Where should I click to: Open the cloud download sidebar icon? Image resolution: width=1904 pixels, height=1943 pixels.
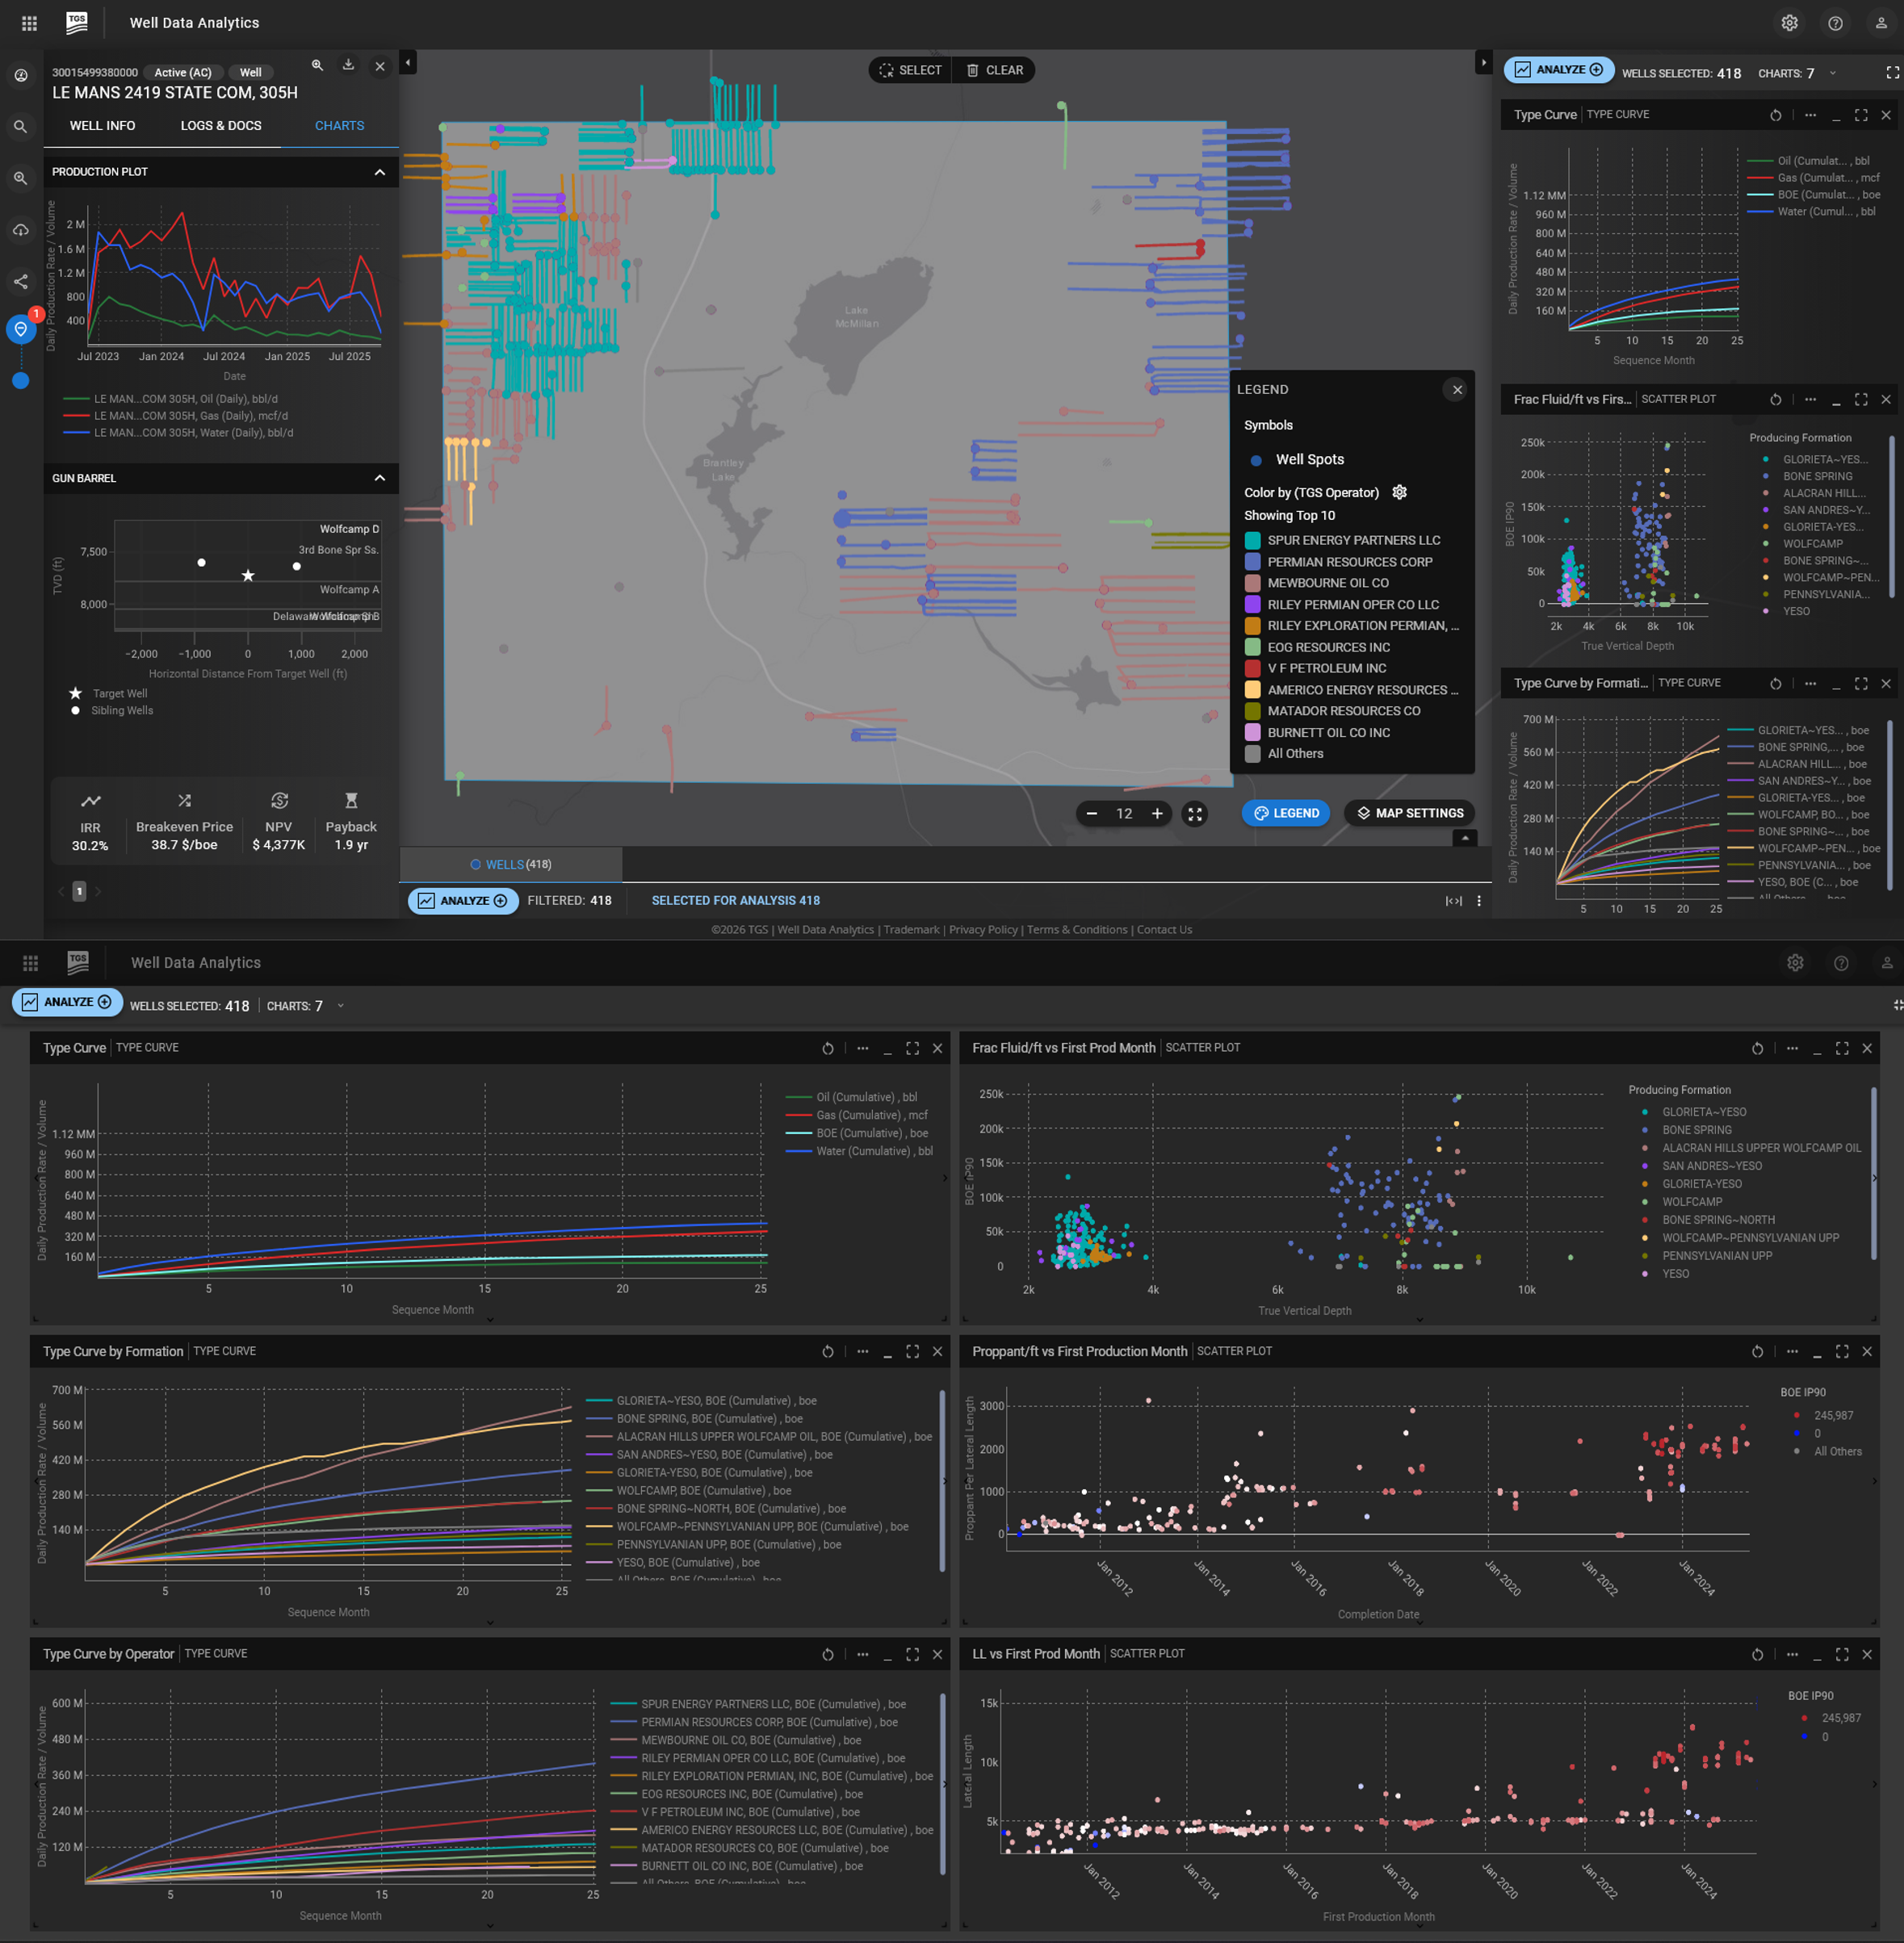[21, 230]
